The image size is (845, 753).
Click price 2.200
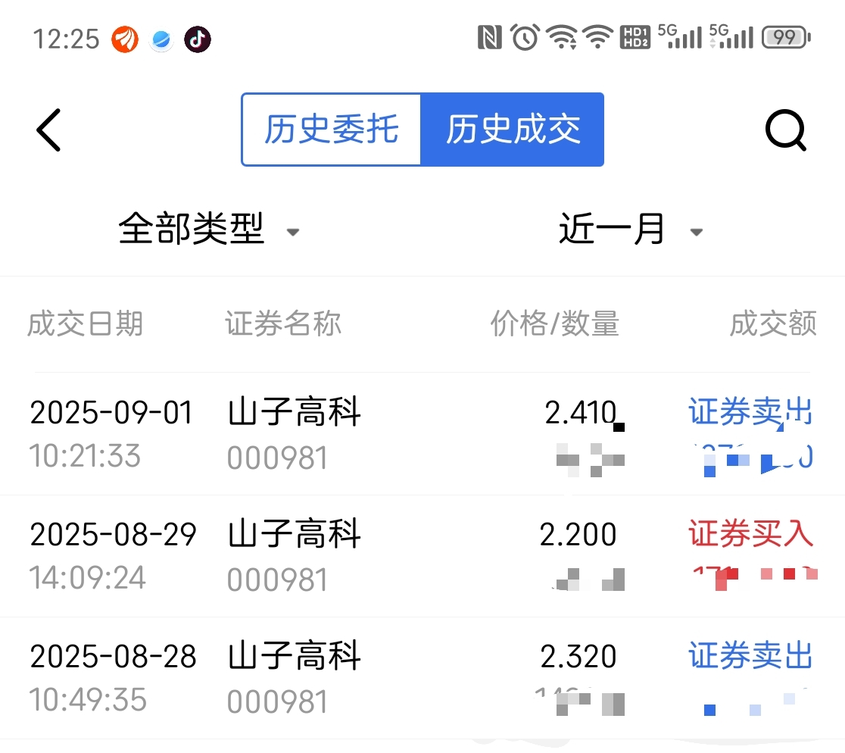point(578,535)
